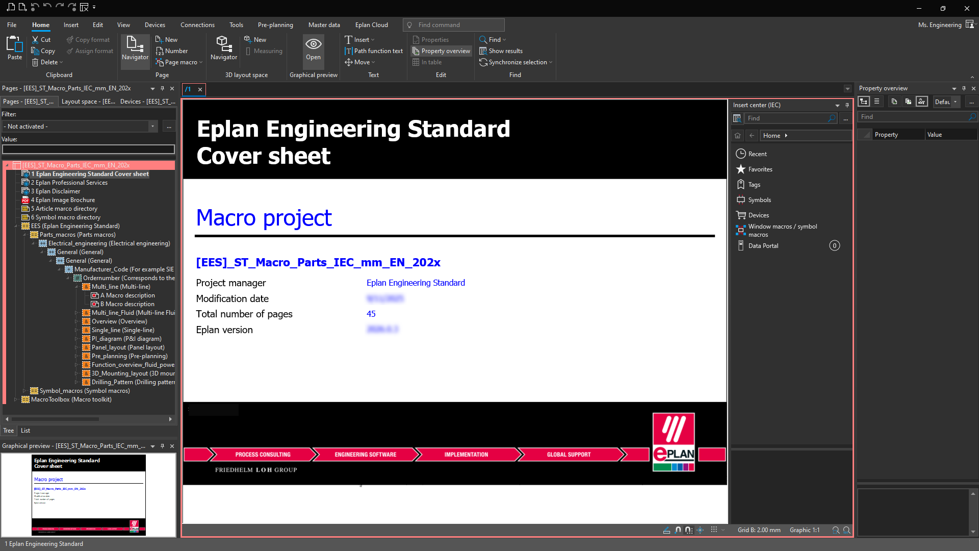979x551 pixels.
Task: Click Show results button
Action: pos(501,51)
